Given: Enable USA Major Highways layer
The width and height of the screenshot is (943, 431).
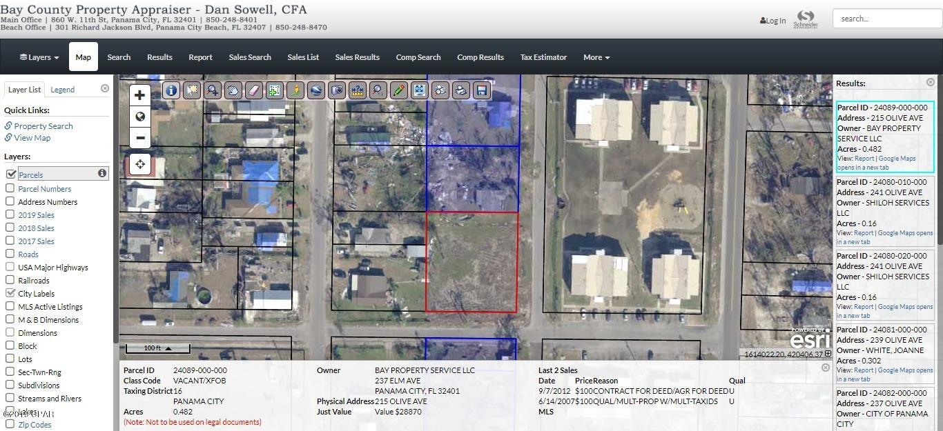Looking at the screenshot, I should click(10, 267).
